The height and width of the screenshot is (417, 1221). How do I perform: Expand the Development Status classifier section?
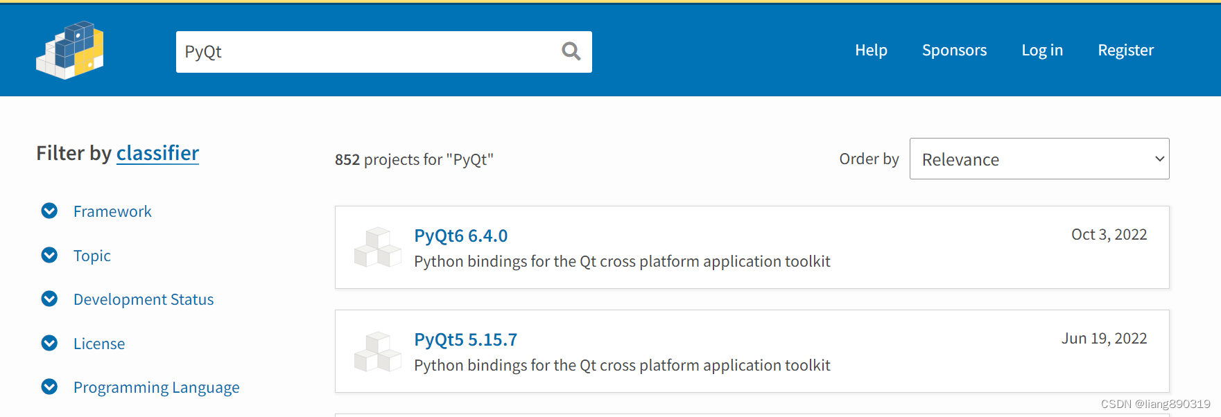(x=144, y=299)
